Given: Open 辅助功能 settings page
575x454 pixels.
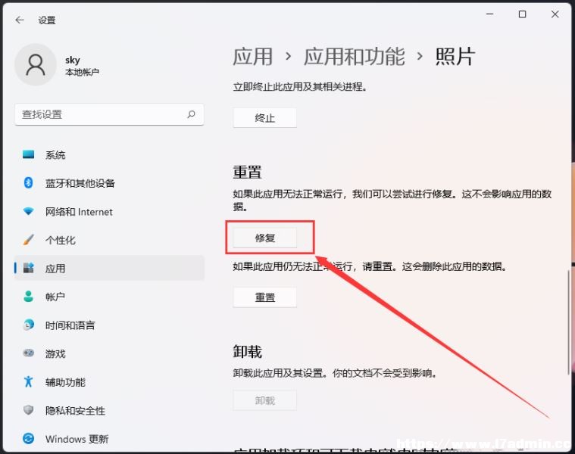Looking at the screenshot, I should (x=109, y=382).
